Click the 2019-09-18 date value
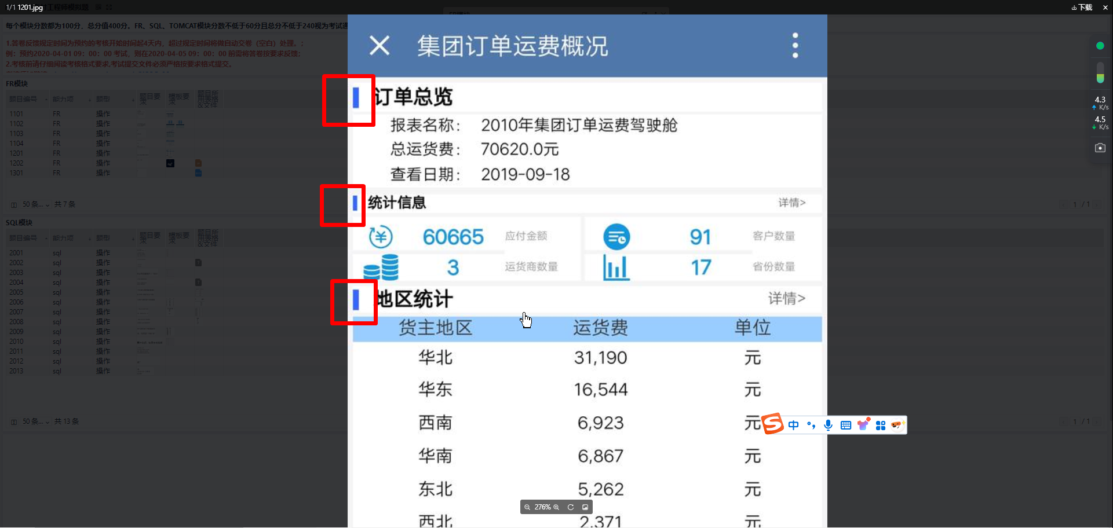 coord(526,174)
